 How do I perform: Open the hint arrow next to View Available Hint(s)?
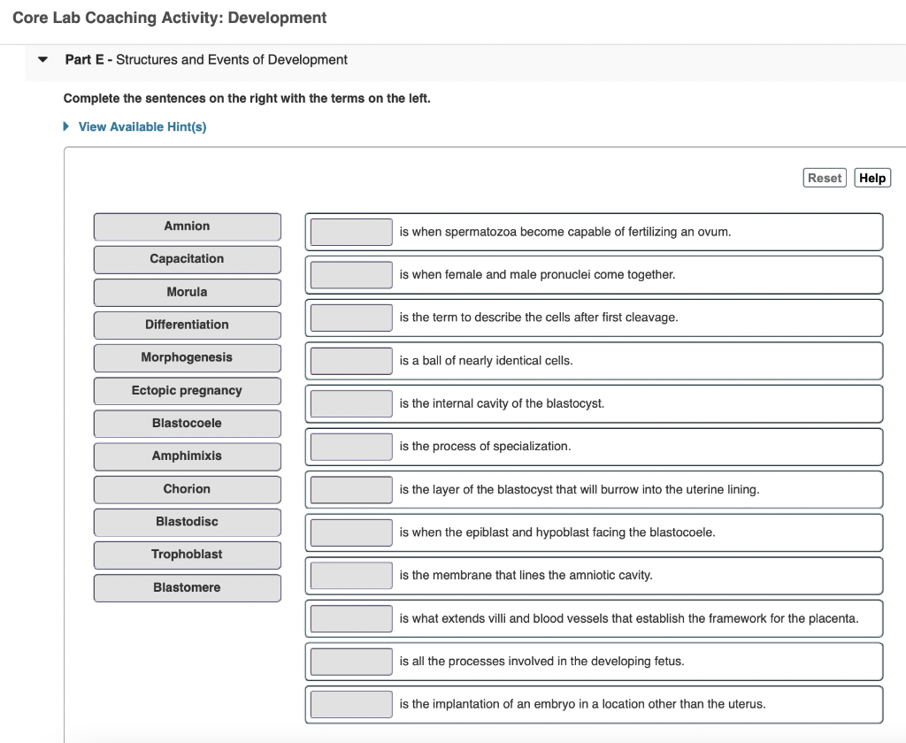click(x=65, y=126)
